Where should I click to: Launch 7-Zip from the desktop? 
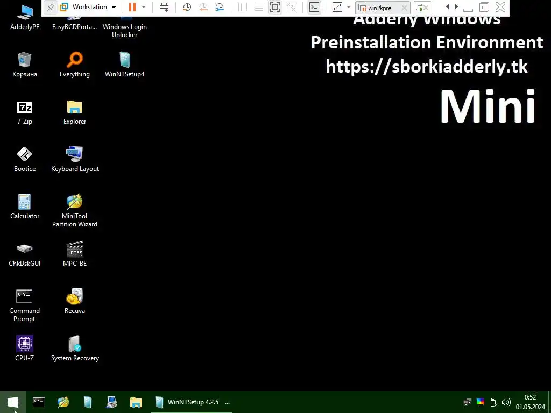25,112
